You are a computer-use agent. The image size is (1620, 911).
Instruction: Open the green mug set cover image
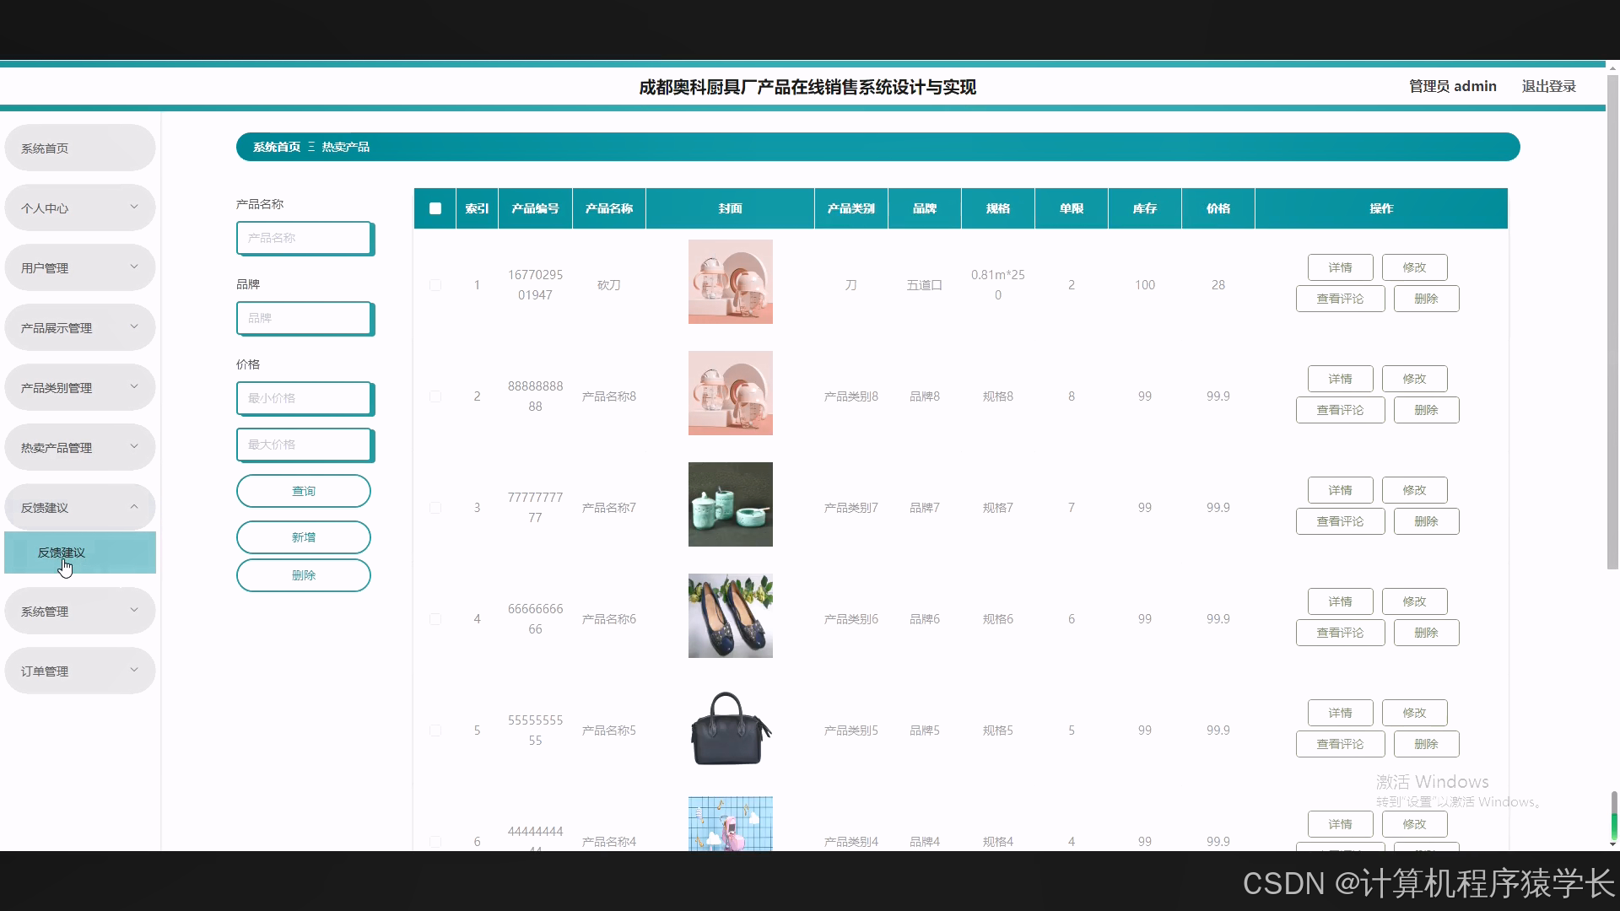[730, 504]
